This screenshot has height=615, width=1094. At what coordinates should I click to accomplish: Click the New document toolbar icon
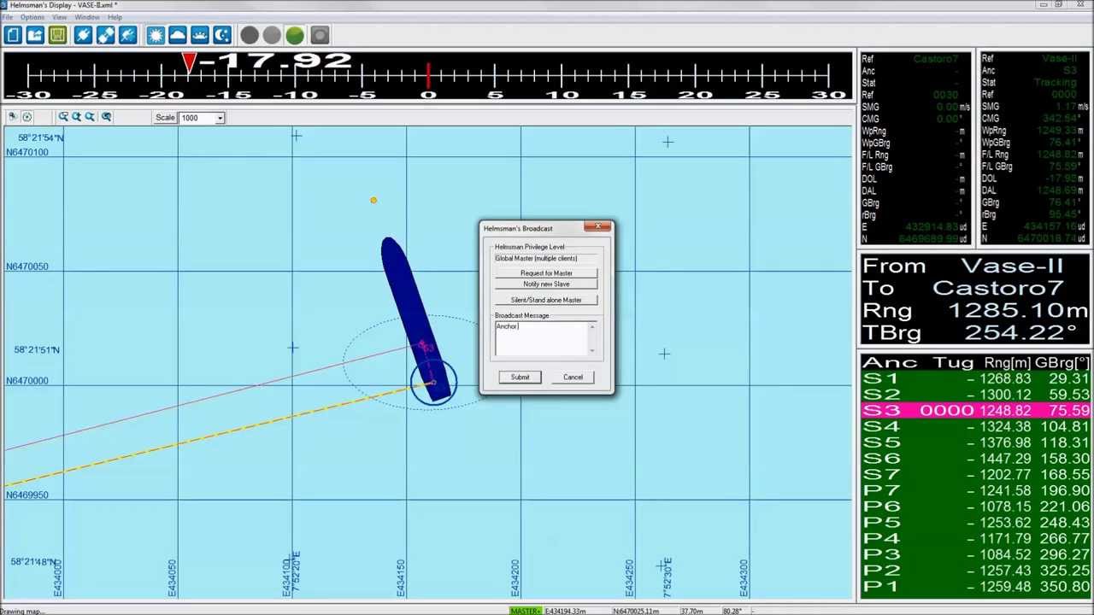point(13,35)
